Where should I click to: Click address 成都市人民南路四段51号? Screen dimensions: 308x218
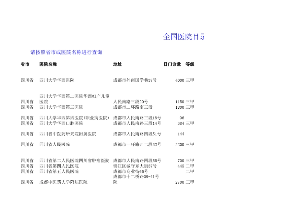click(137, 134)
